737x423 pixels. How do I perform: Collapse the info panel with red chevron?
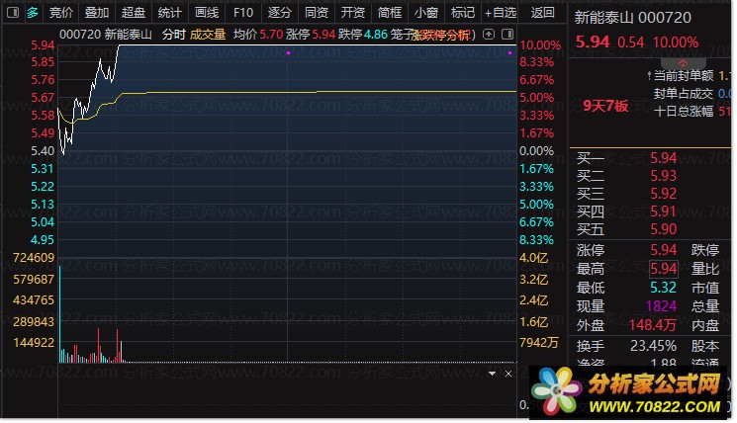683,63
